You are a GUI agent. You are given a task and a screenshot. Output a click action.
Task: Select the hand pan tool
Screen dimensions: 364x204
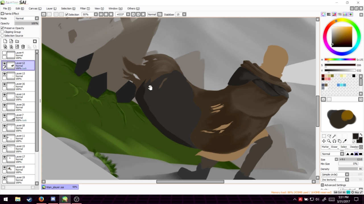(x=339, y=141)
